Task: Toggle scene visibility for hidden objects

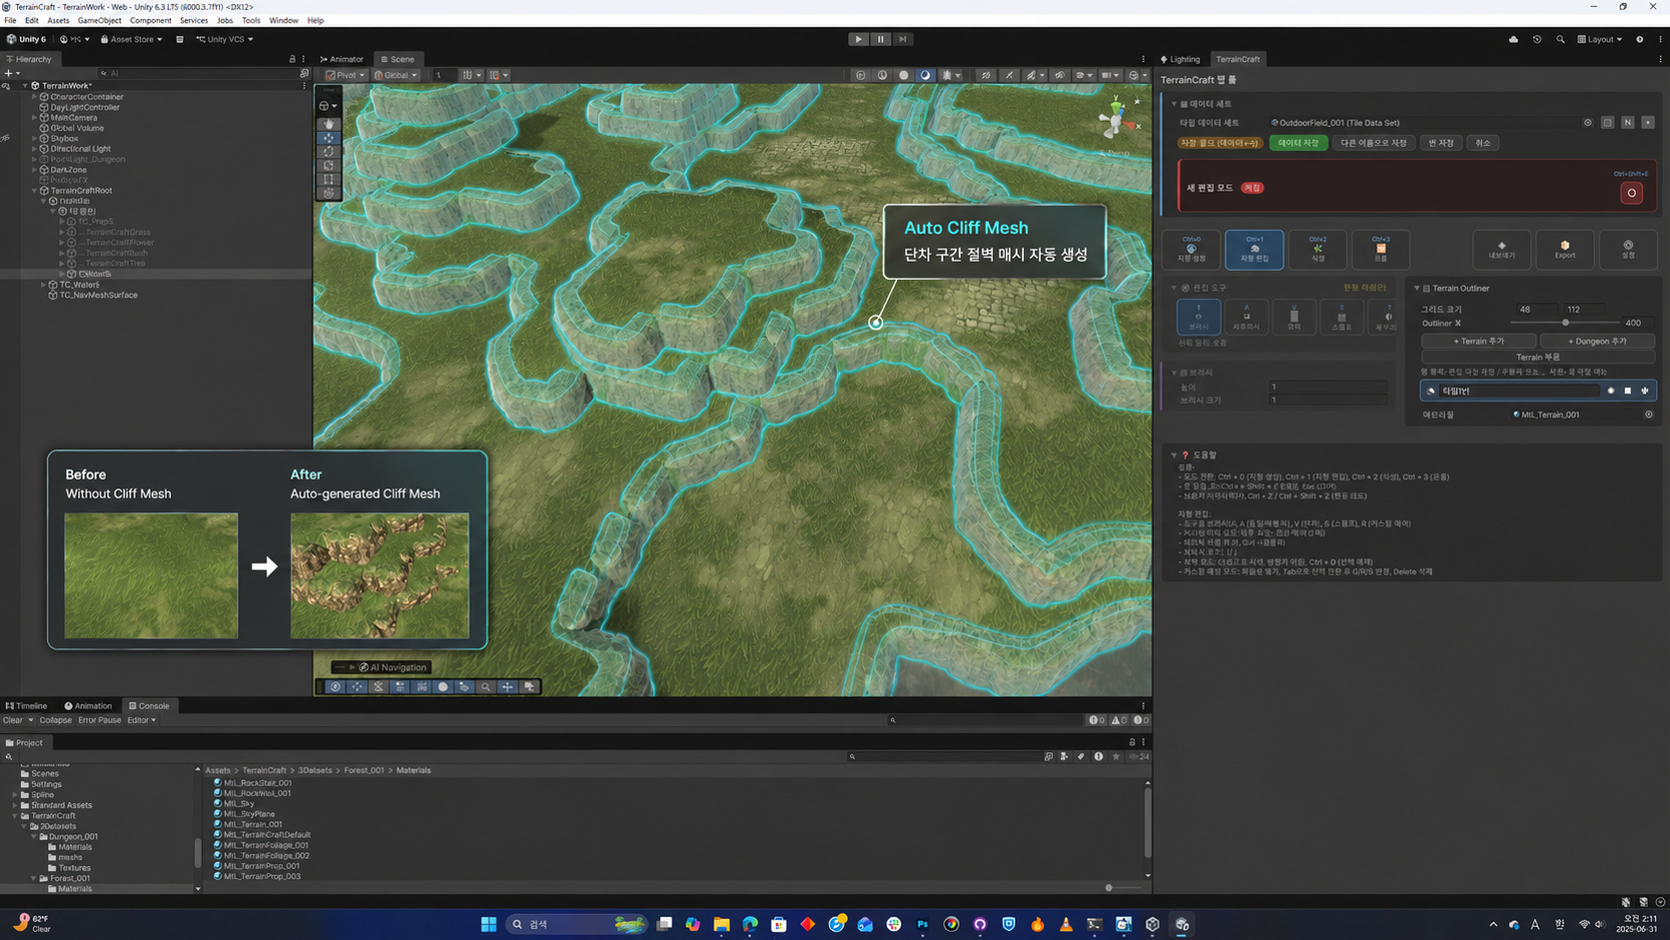Action: click(x=1060, y=75)
